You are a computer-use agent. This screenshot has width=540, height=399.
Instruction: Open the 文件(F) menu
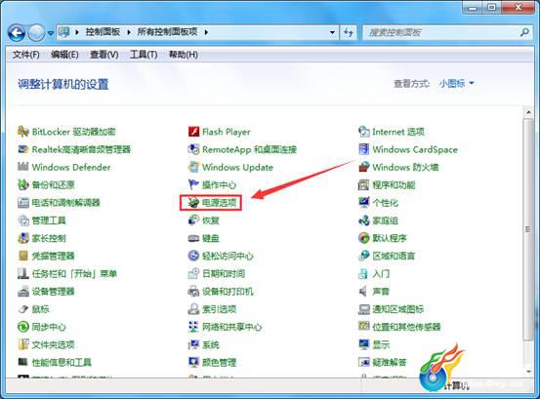tap(26, 55)
